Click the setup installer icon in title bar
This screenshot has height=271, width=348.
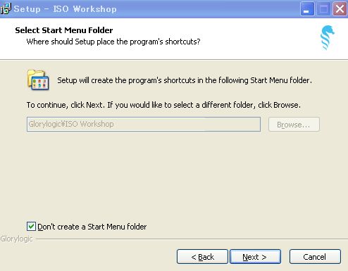[6, 8]
